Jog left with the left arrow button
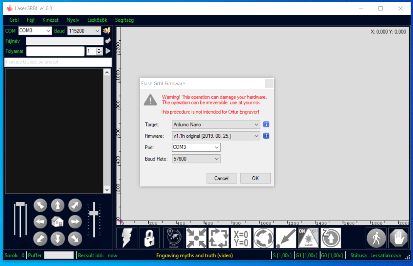 coord(40,222)
